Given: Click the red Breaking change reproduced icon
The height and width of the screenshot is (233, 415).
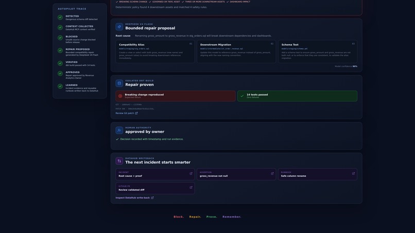Looking at the screenshot, I should pyautogui.click(x=120, y=96).
